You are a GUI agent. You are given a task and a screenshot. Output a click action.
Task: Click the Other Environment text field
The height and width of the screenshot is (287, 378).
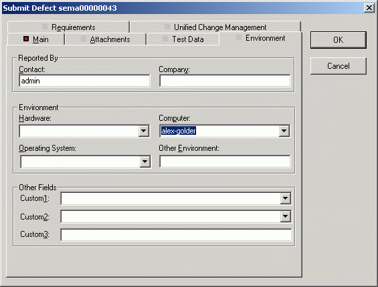click(225, 162)
